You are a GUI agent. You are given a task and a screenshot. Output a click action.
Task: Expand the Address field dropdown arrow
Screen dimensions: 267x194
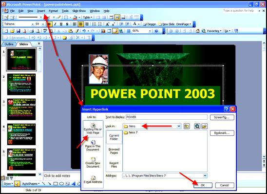[205, 175]
